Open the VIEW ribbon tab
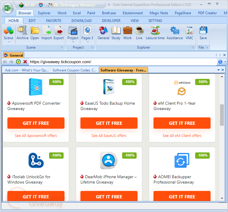228x212 pixels. pyautogui.click(x=135, y=21)
